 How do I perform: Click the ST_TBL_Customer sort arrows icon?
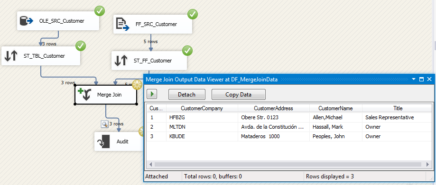(x=11, y=56)
